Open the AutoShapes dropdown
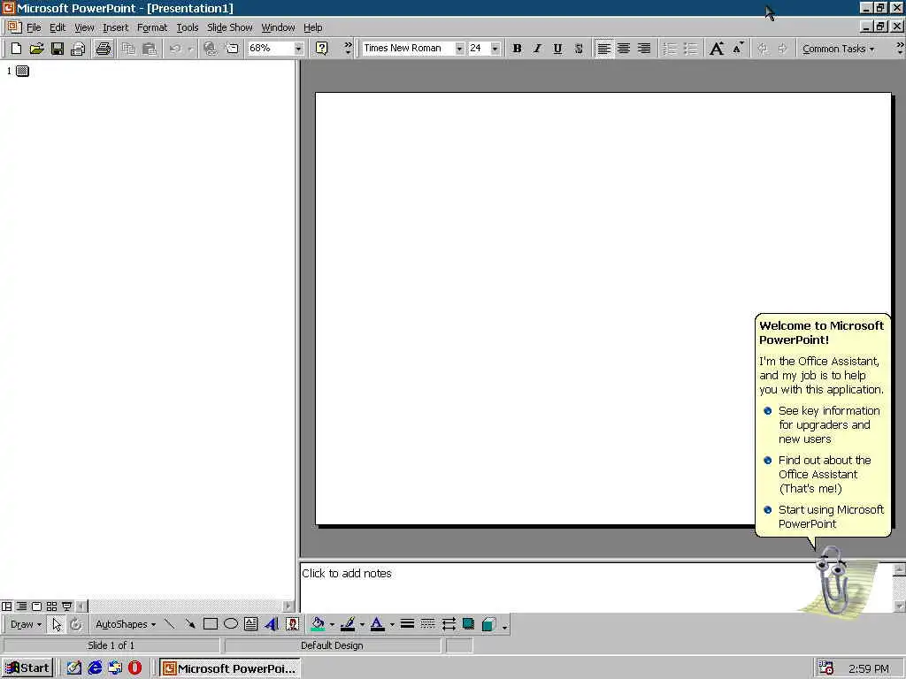The width and height of the screenshot is (906, 679). point(126,624)
